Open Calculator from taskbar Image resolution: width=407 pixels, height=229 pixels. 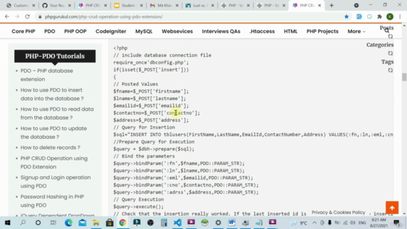click(x=164, y=223)
